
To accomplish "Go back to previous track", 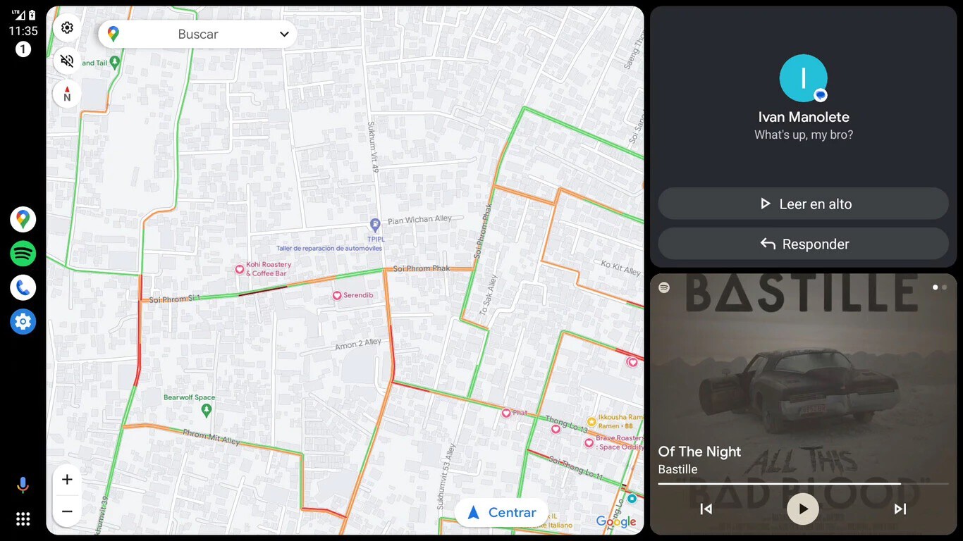I will coord(706,509).
